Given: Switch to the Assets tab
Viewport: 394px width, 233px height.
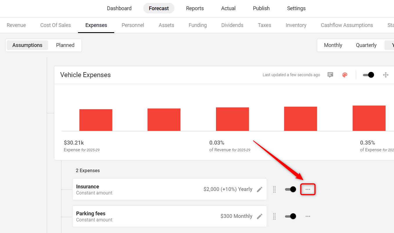Looking at the screenshot, I should pos(166,25).
